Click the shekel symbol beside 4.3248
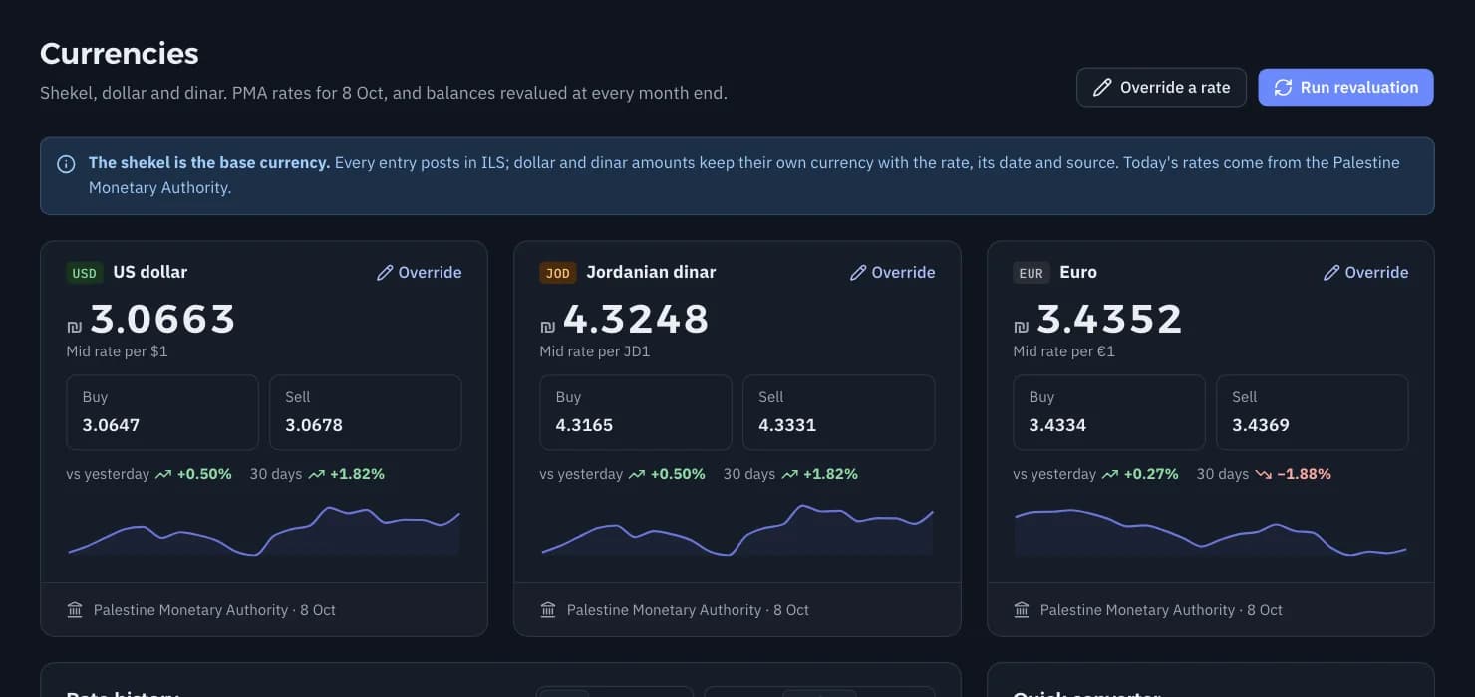The image size is (1475, 697). (547, 327)
